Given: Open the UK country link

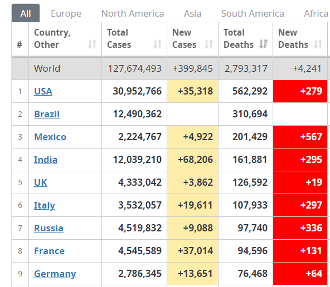Looking at the screenshot, I should tap(40, 182).
